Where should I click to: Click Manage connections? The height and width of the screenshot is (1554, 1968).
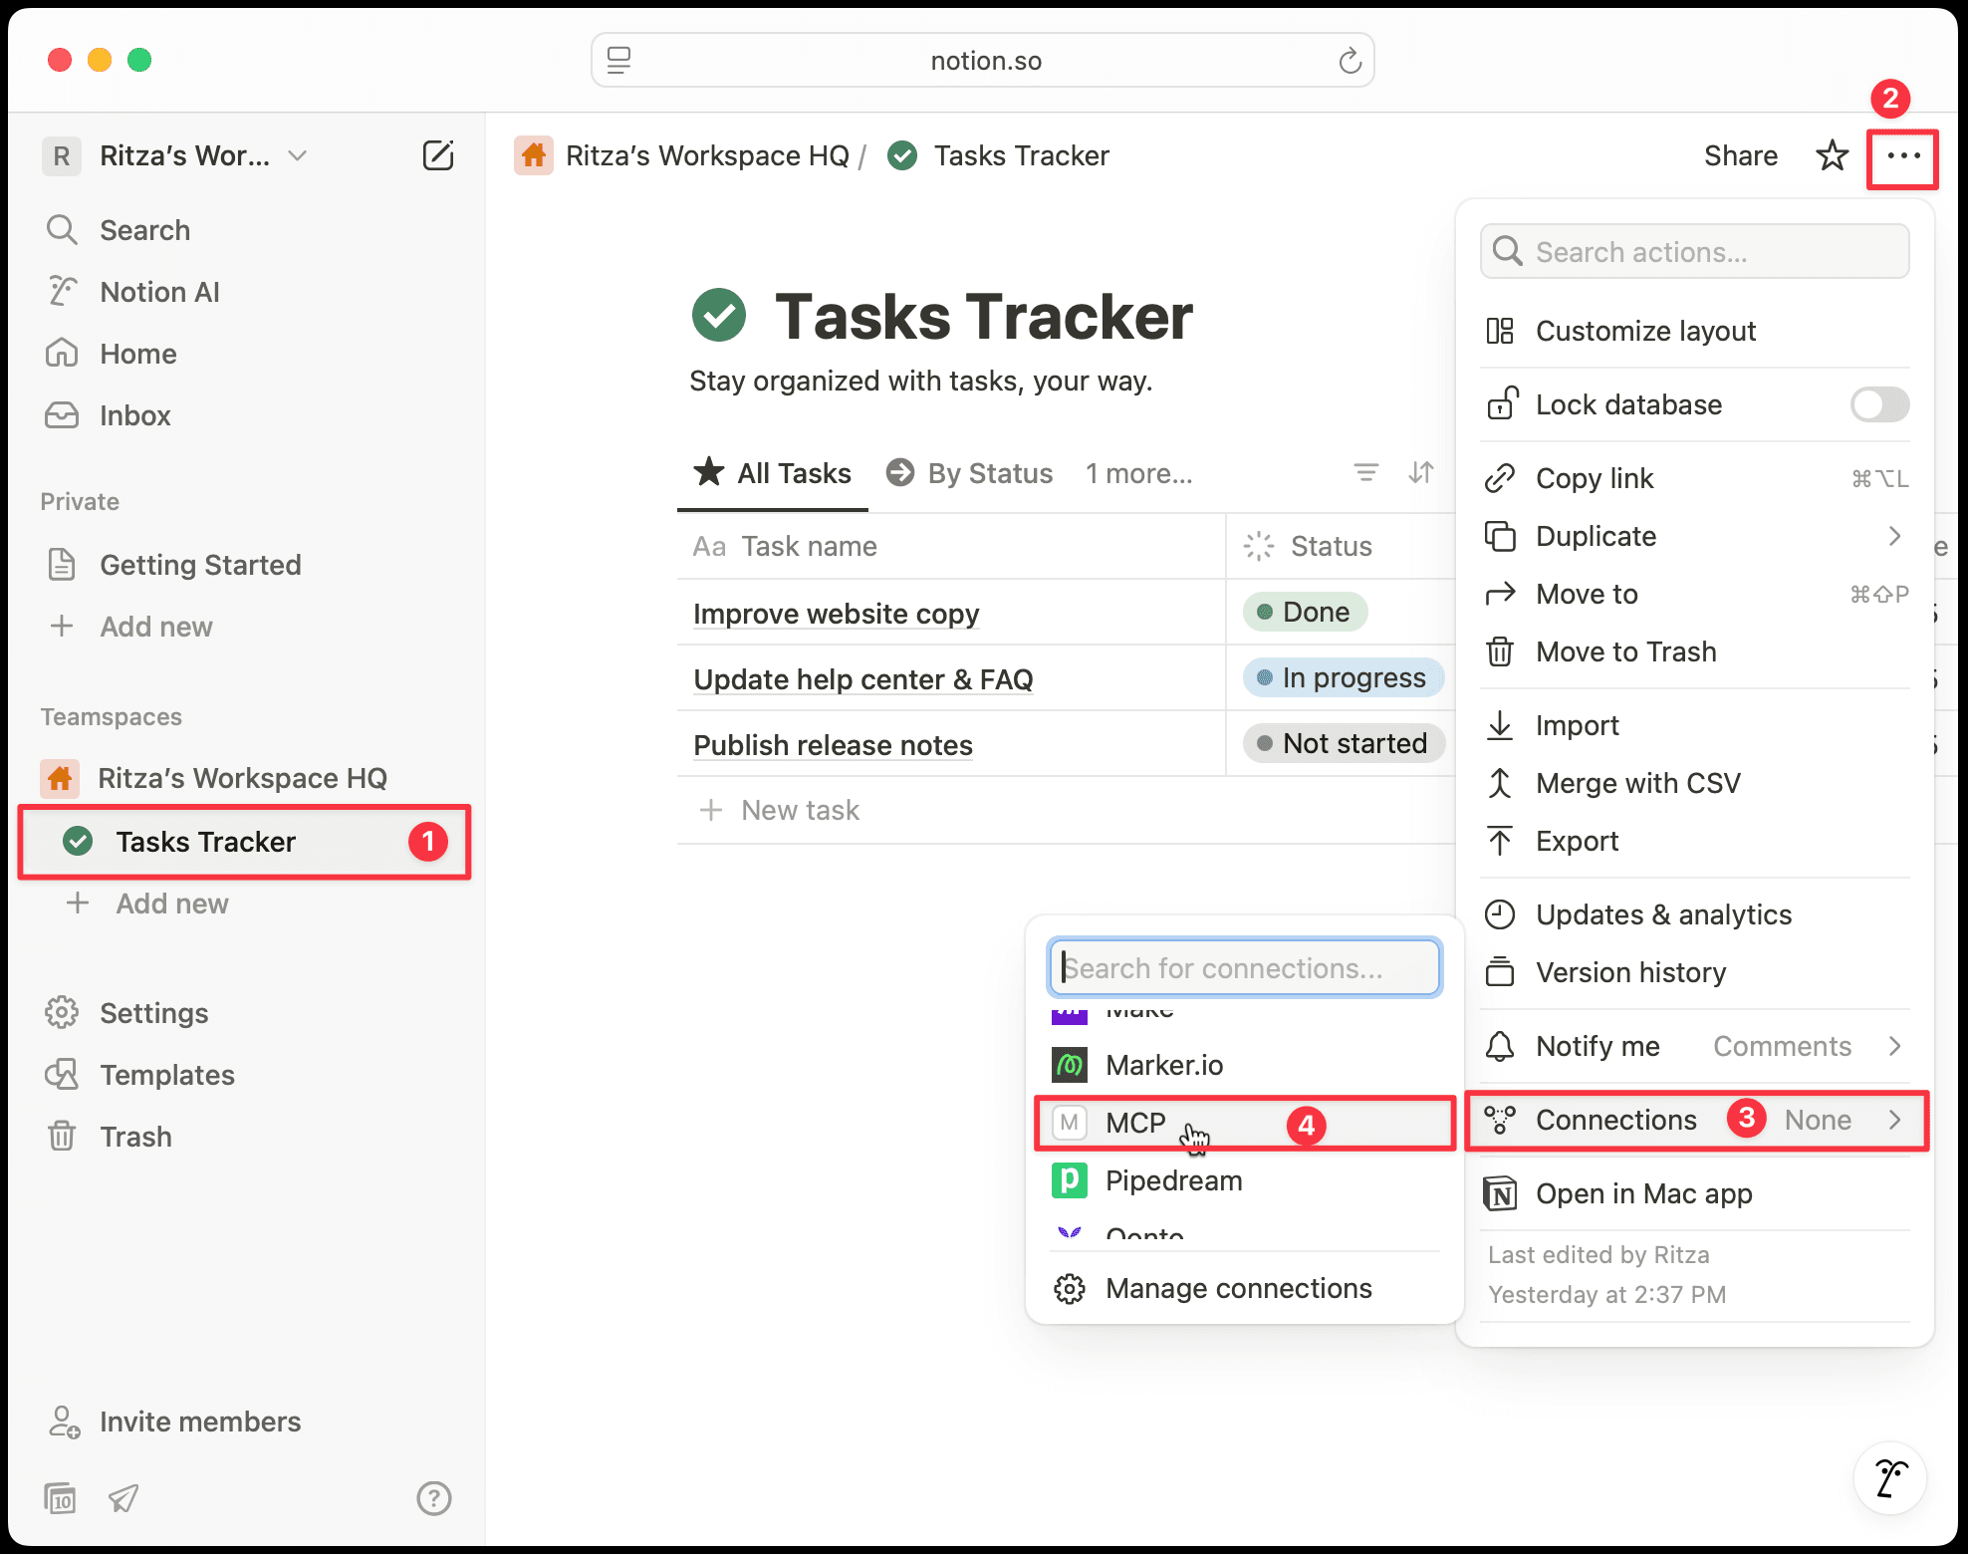[1244, 1288]
